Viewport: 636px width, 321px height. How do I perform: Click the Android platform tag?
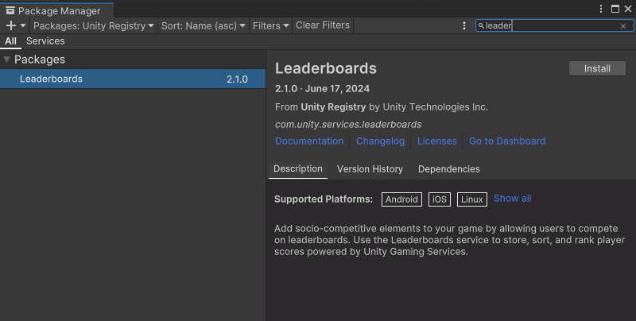(x=401, y=199)
